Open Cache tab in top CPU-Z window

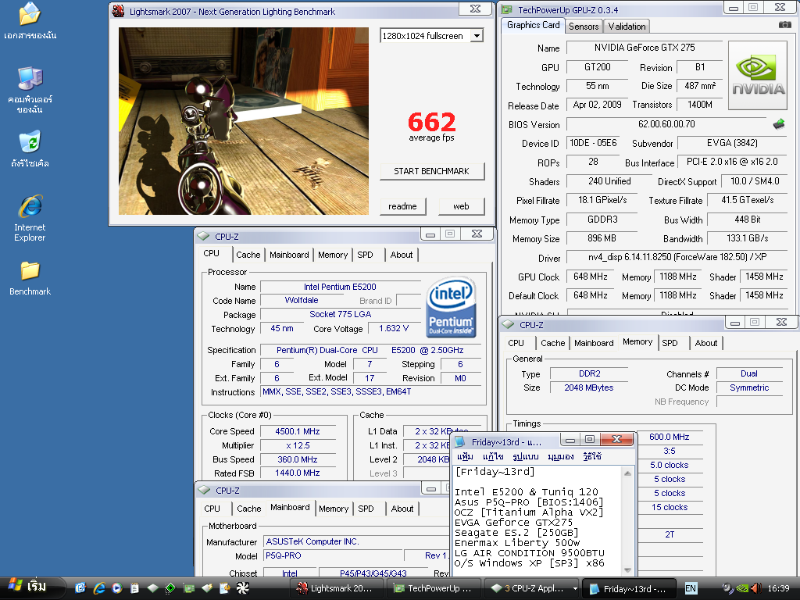coord(248,255)
